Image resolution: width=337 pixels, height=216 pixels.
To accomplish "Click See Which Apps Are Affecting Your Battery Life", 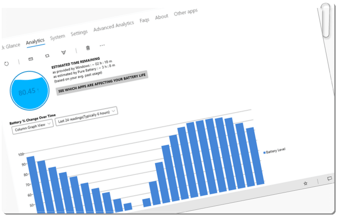I will (102, 83).
